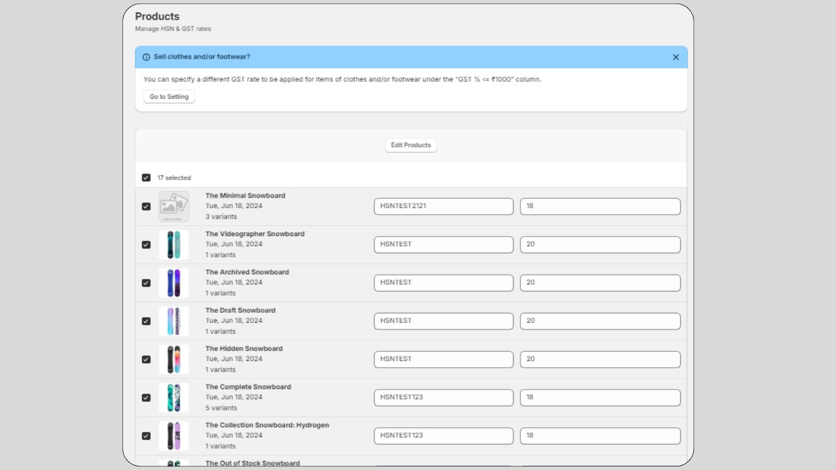Click the Collection Snowboard: Hydrogen thumbnail
Image resolution: width=836 pixels, height=470 pixels.
coord(174,436)
